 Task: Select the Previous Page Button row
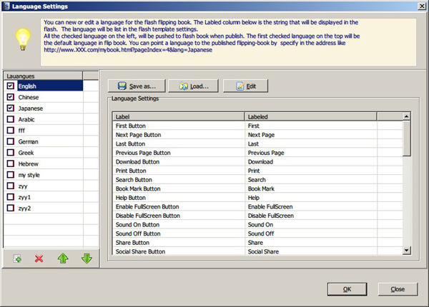point(257,153)
